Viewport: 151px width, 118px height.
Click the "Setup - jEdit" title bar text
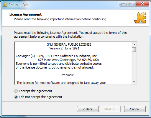[19, 5]
